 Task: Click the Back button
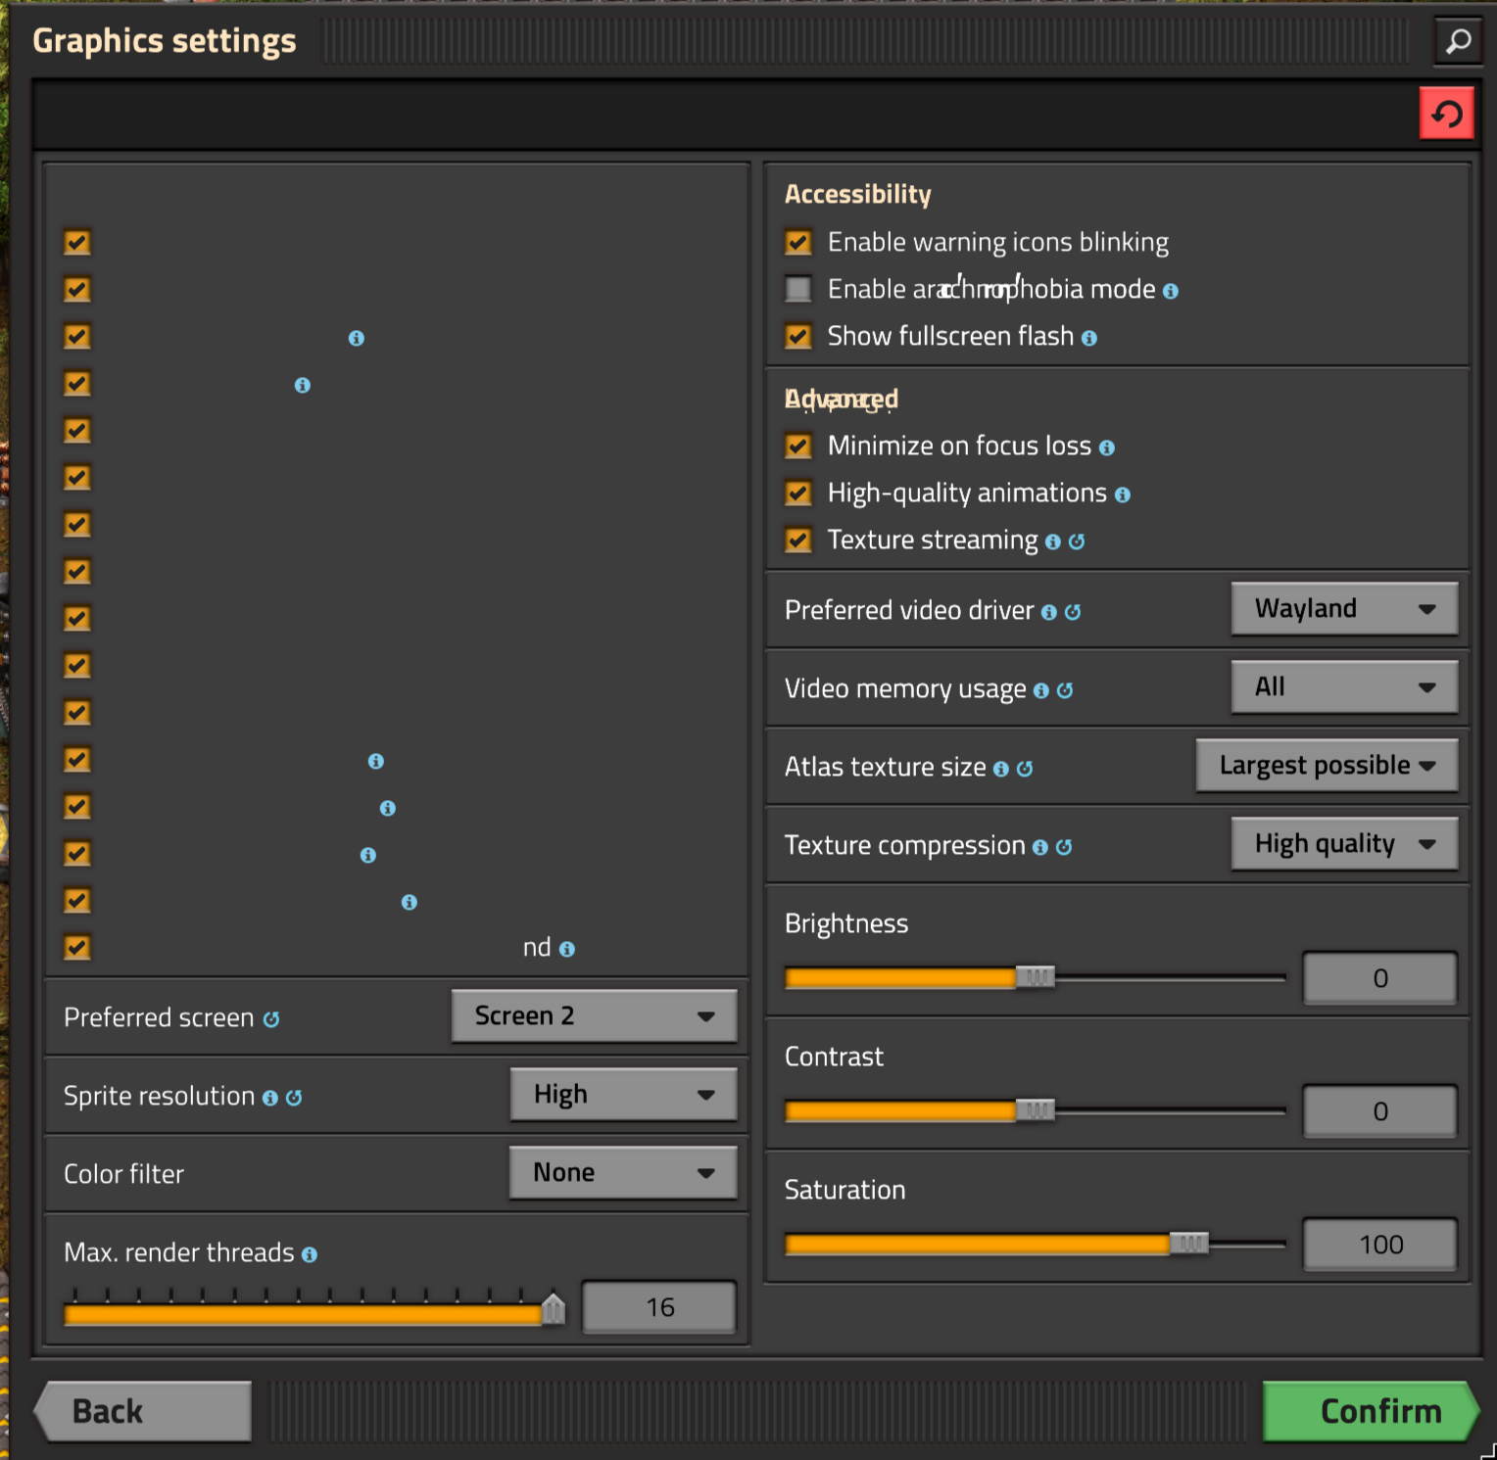[x=143, y=1411]
